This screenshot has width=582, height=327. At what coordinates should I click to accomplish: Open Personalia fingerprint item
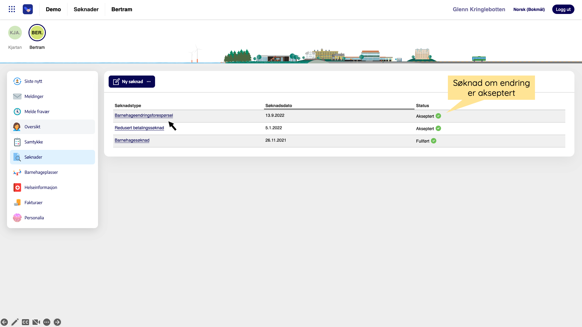(x=34, y=218)
